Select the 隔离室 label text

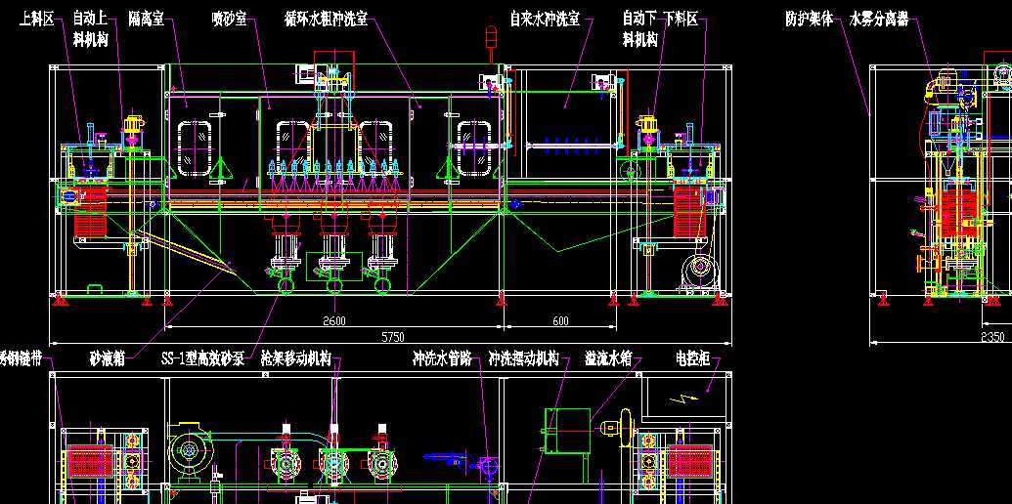(x=147, y=20)
